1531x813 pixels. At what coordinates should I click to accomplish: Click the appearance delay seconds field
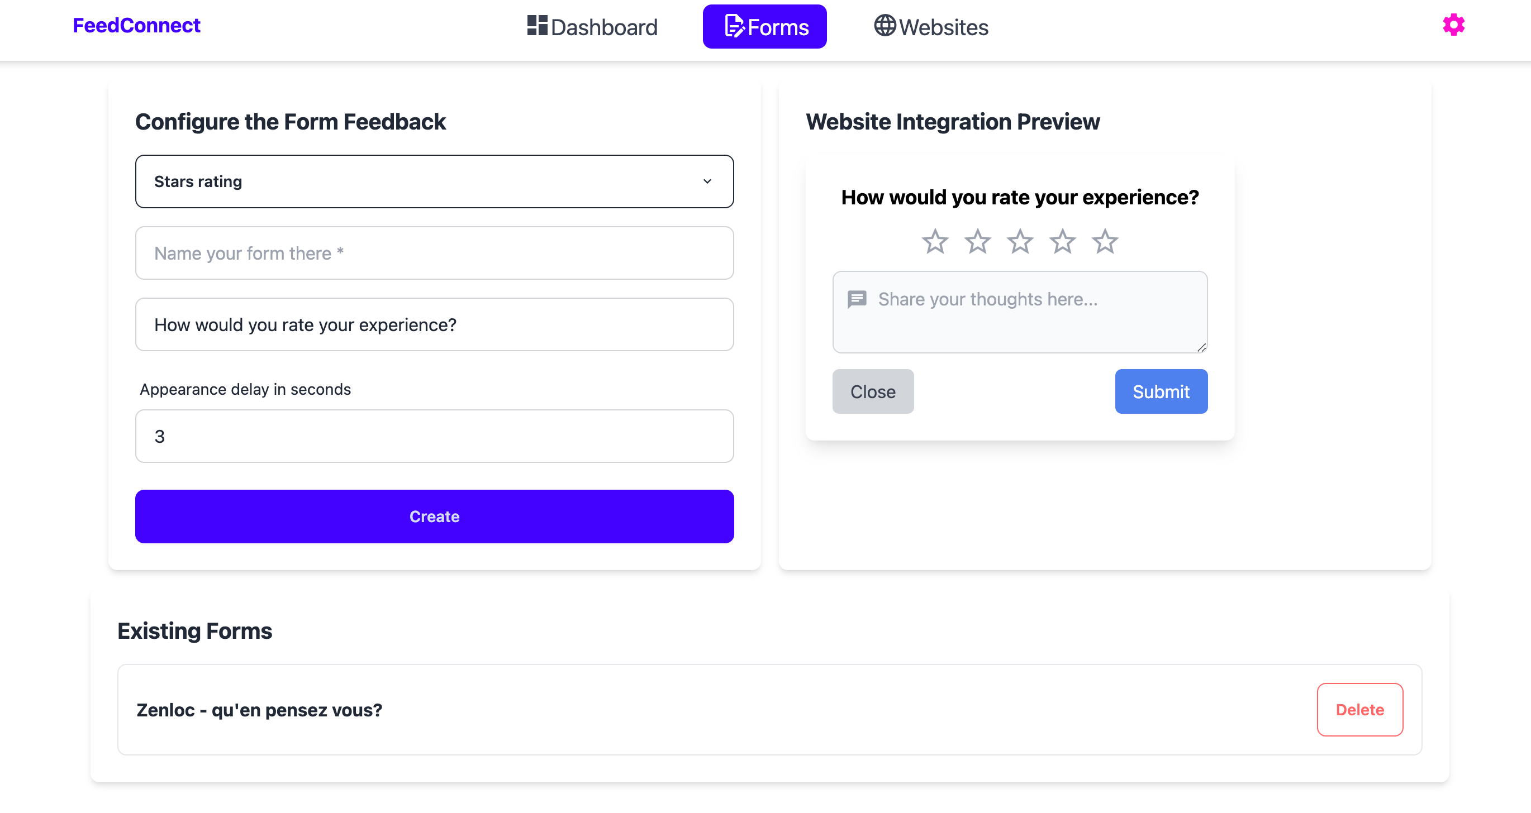(x=435, y=437)
